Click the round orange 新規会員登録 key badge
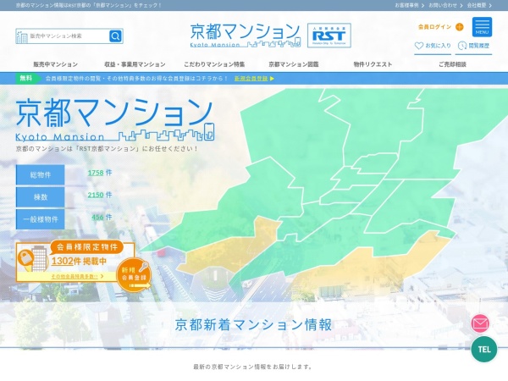Screen dimensions: 508x381 134,274
